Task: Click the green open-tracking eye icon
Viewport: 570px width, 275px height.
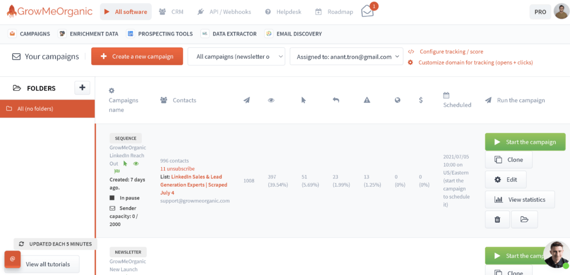Action: (x=136, y=164)
